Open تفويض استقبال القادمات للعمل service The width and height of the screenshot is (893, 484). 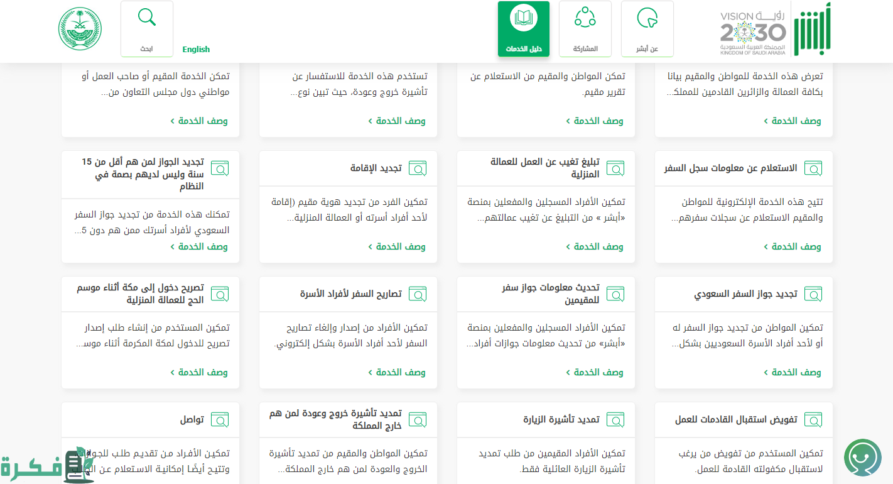(x=736, y=419)
